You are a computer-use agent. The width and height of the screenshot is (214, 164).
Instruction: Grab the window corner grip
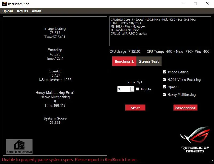click(212, 161)
